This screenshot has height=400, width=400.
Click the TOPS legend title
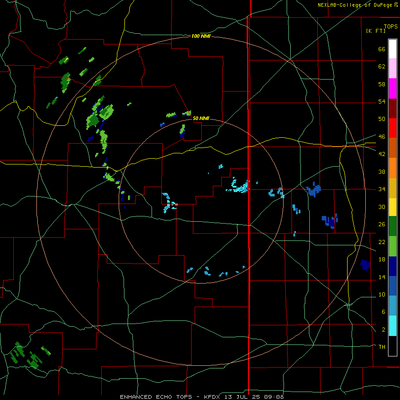coord(391,27)
